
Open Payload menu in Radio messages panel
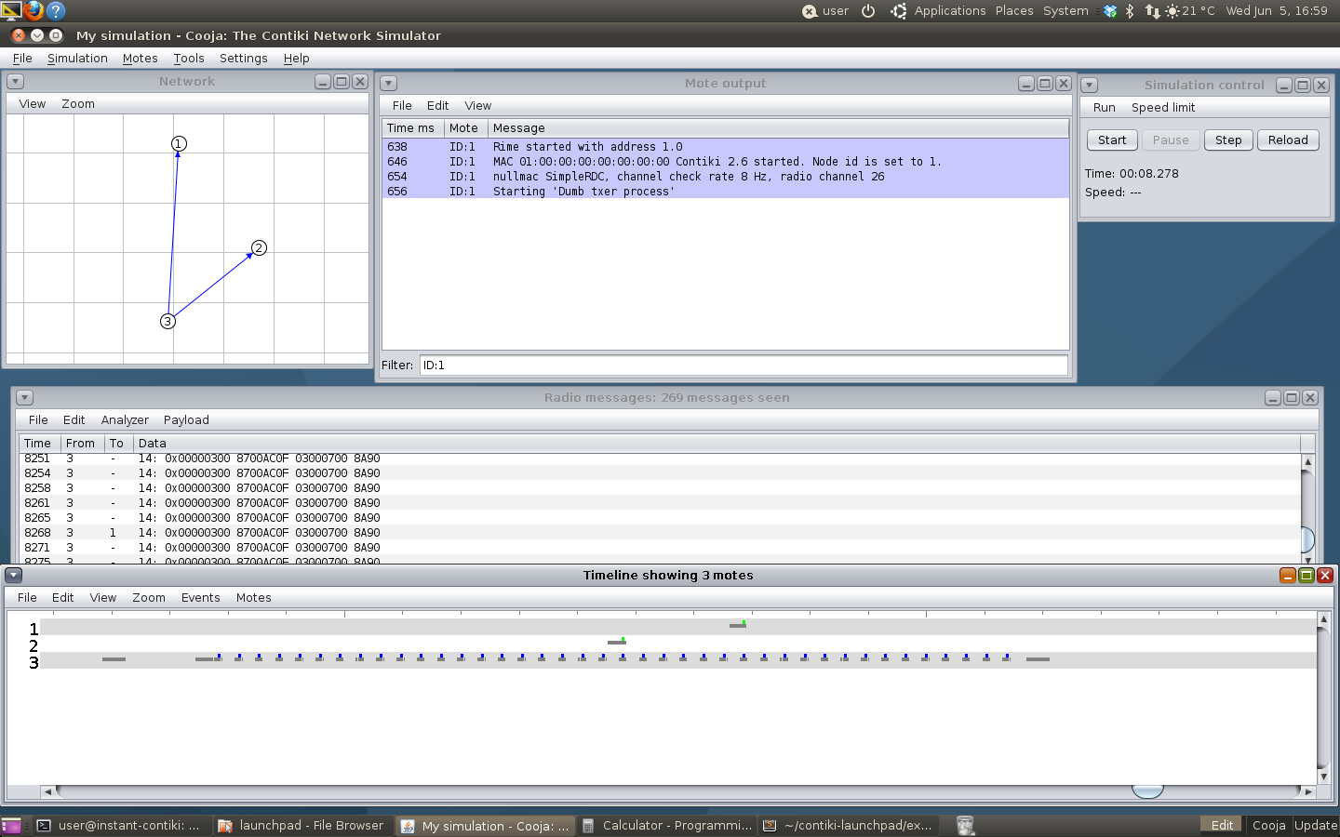point(186,420)
